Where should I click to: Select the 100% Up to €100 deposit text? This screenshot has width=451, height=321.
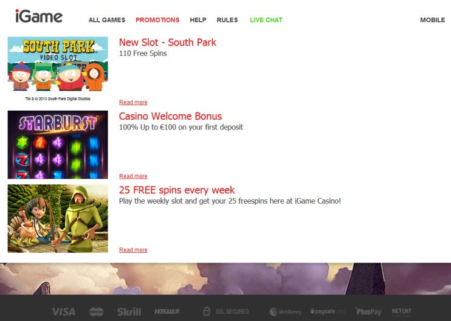(181, 127)
